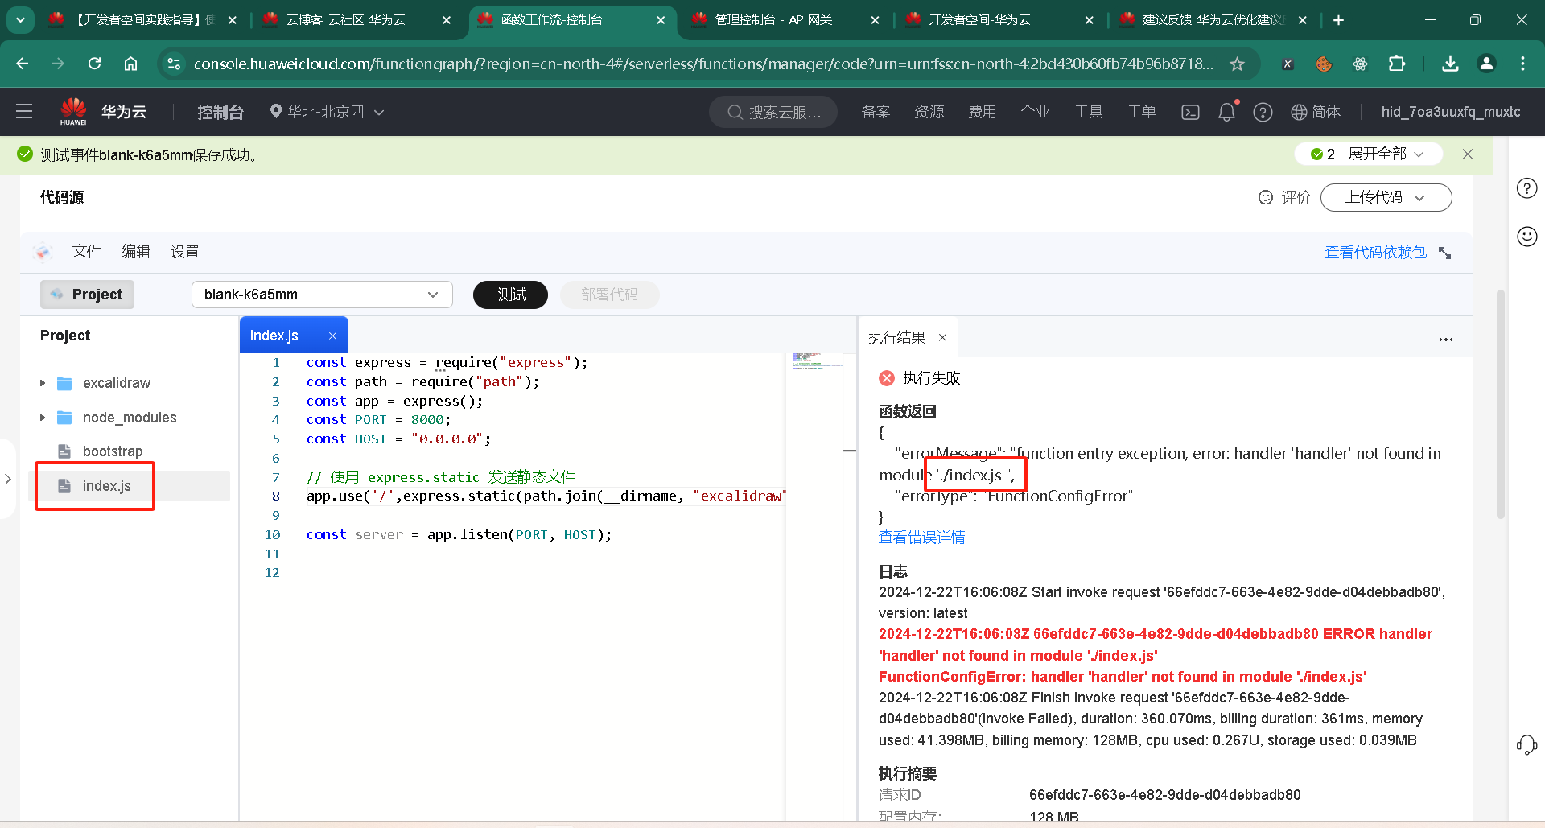Click the code minimap thumbnail
This screenshot has height=828, width=1545.
[x=816, y=360]
